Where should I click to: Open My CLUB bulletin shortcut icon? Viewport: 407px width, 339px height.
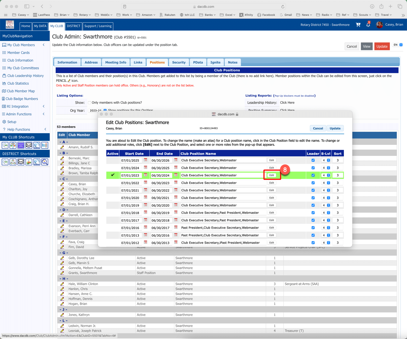[21, 145]
